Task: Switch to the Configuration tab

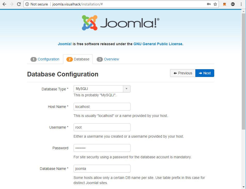Action: (45, 59)
